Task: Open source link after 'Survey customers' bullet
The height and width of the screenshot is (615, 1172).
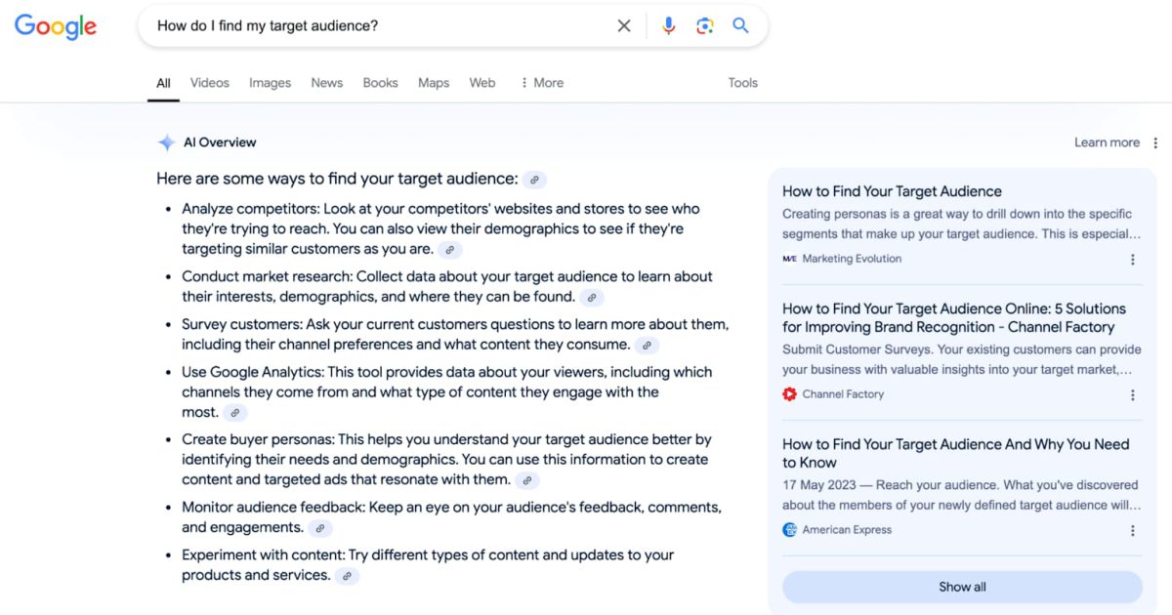Action: pos(647,346)
